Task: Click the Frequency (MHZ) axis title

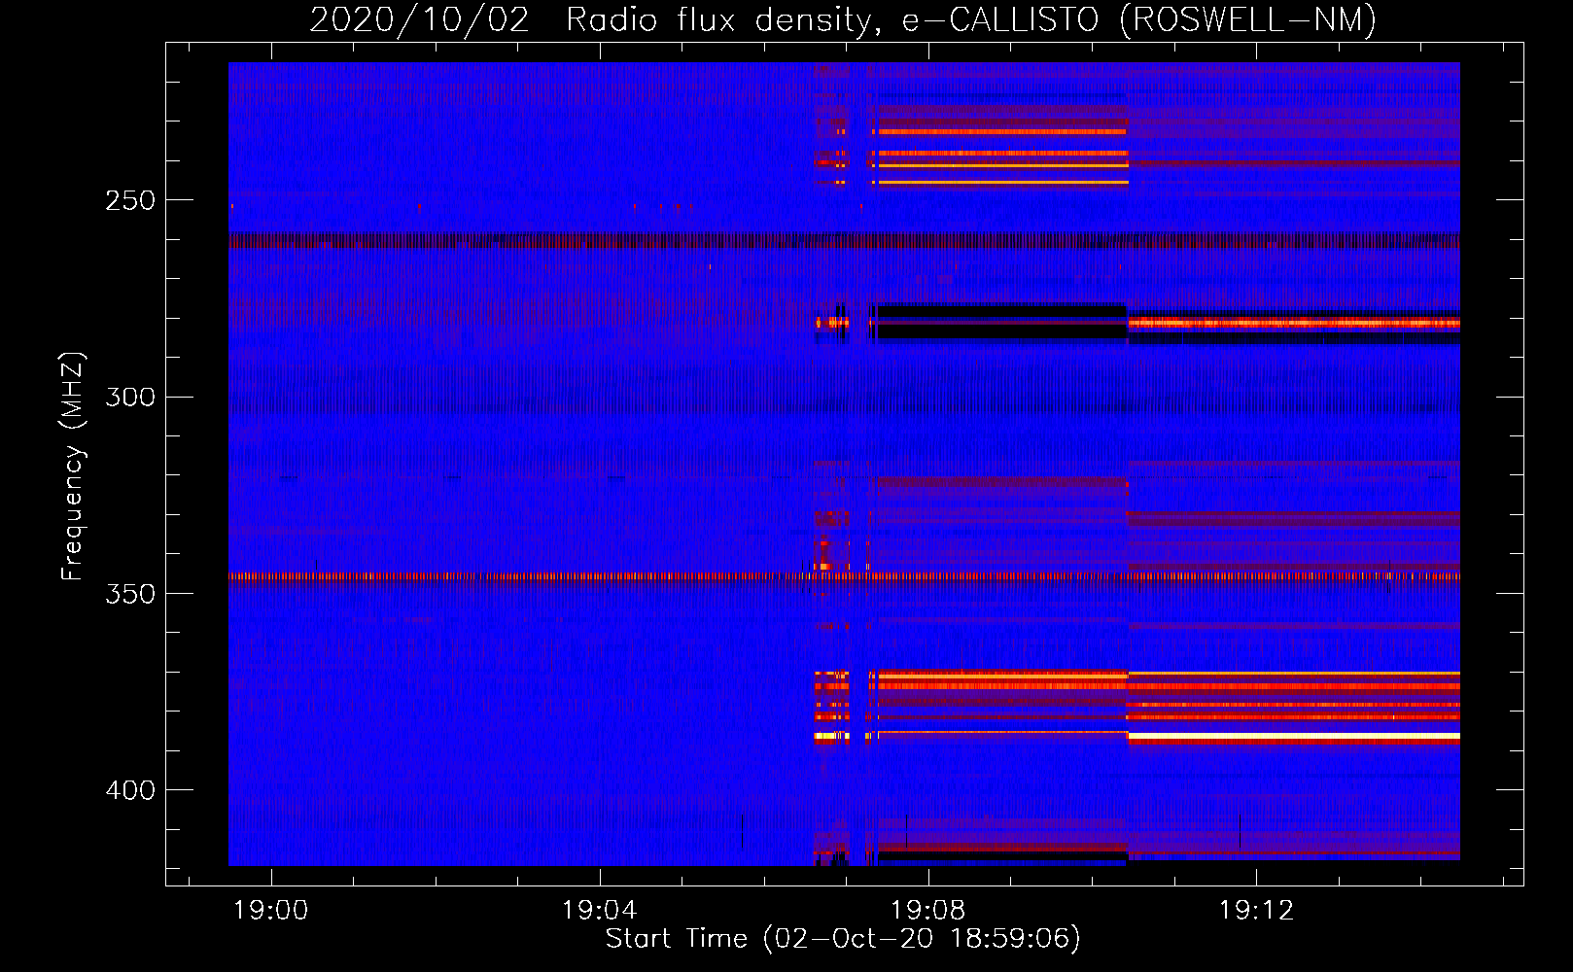Action: (73, 466)
